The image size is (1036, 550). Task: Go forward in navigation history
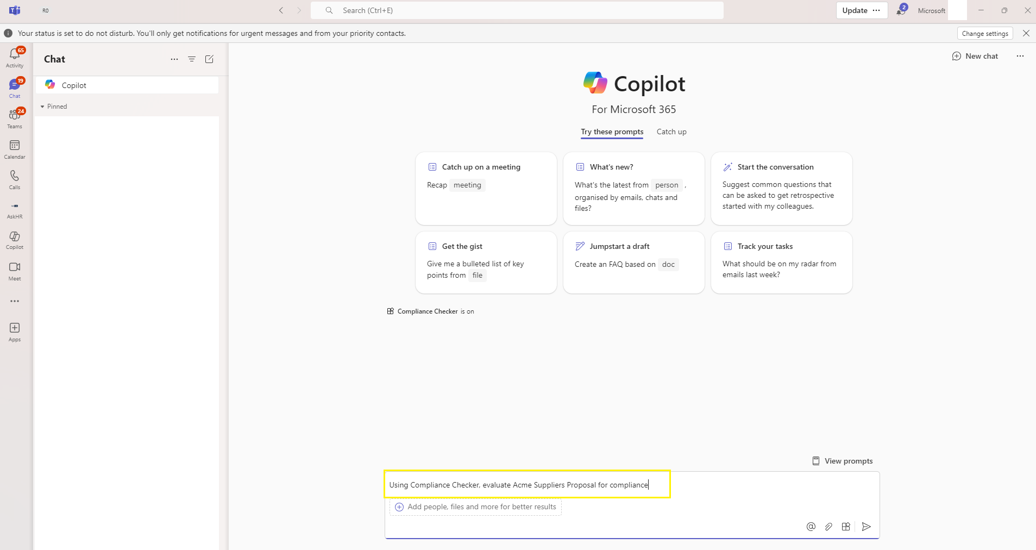point(299,10)
